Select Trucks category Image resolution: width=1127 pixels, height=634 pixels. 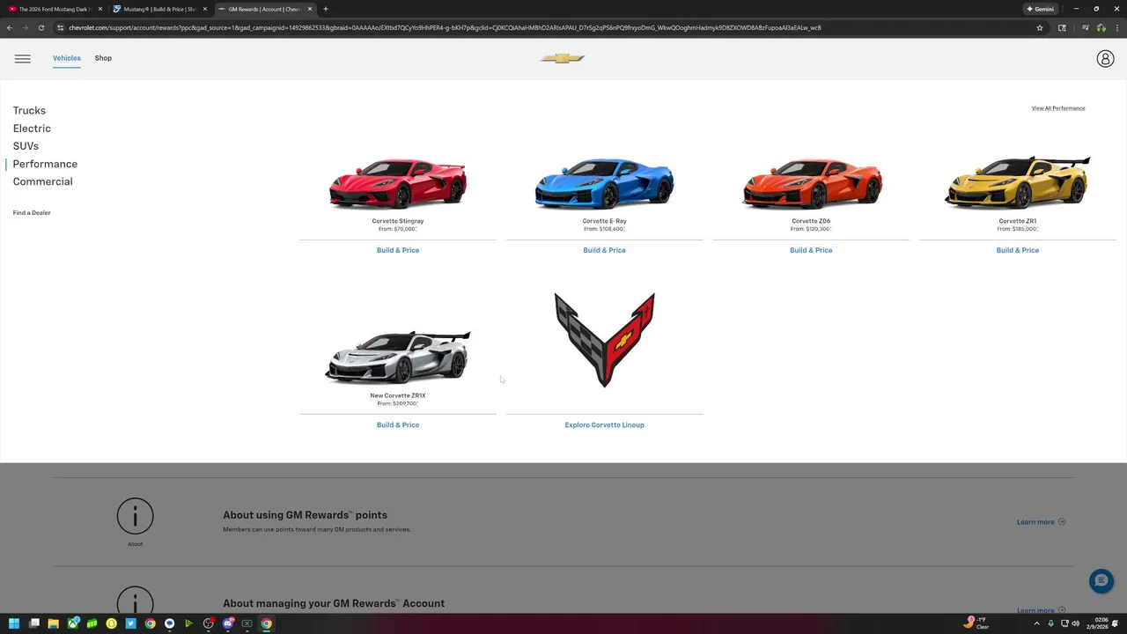(x=29, y=110)
